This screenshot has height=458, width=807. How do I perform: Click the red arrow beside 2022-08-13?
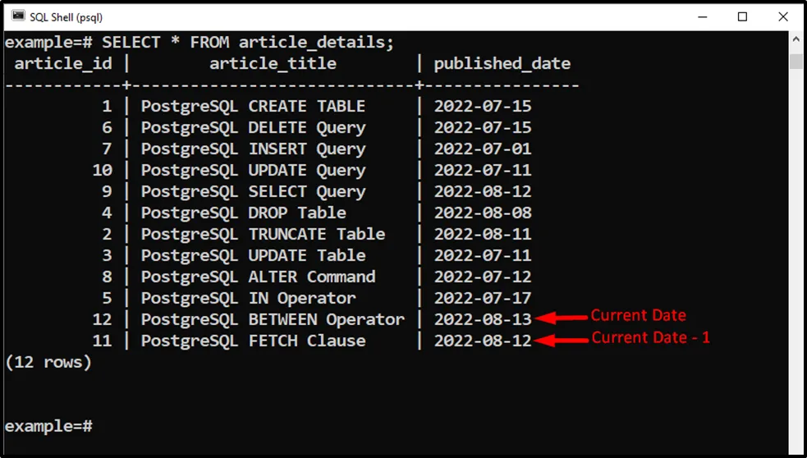[560, 319]
